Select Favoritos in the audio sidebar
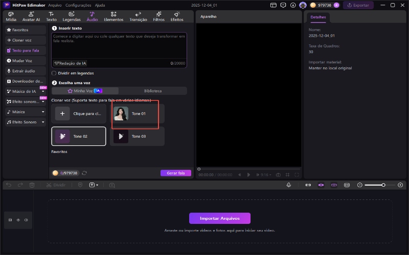 tap(26, 30)
